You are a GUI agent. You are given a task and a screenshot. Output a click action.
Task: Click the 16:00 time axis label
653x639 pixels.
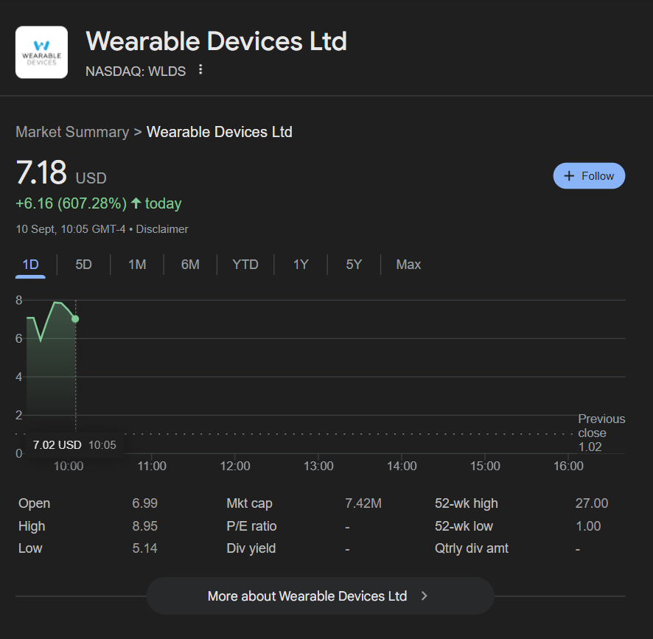pos(568,466)
